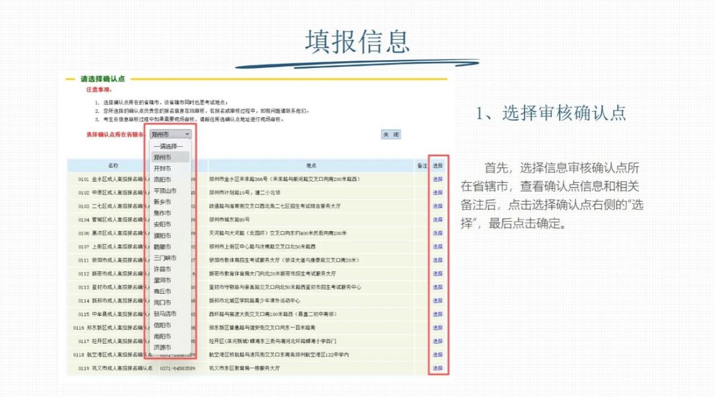715x397 pixels.
Task: Click address 巩义市东区教育局一楼服务大厅
Action: 245,368
